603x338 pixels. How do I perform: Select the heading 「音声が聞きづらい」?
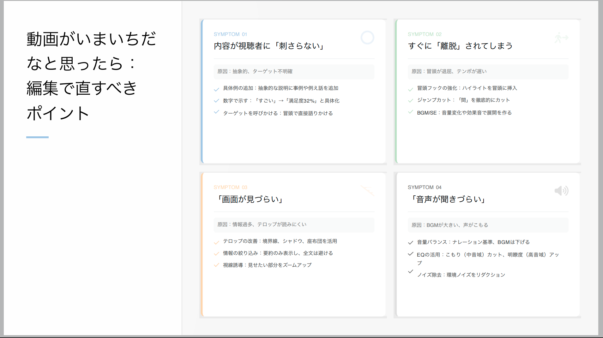tap(447, 199)
